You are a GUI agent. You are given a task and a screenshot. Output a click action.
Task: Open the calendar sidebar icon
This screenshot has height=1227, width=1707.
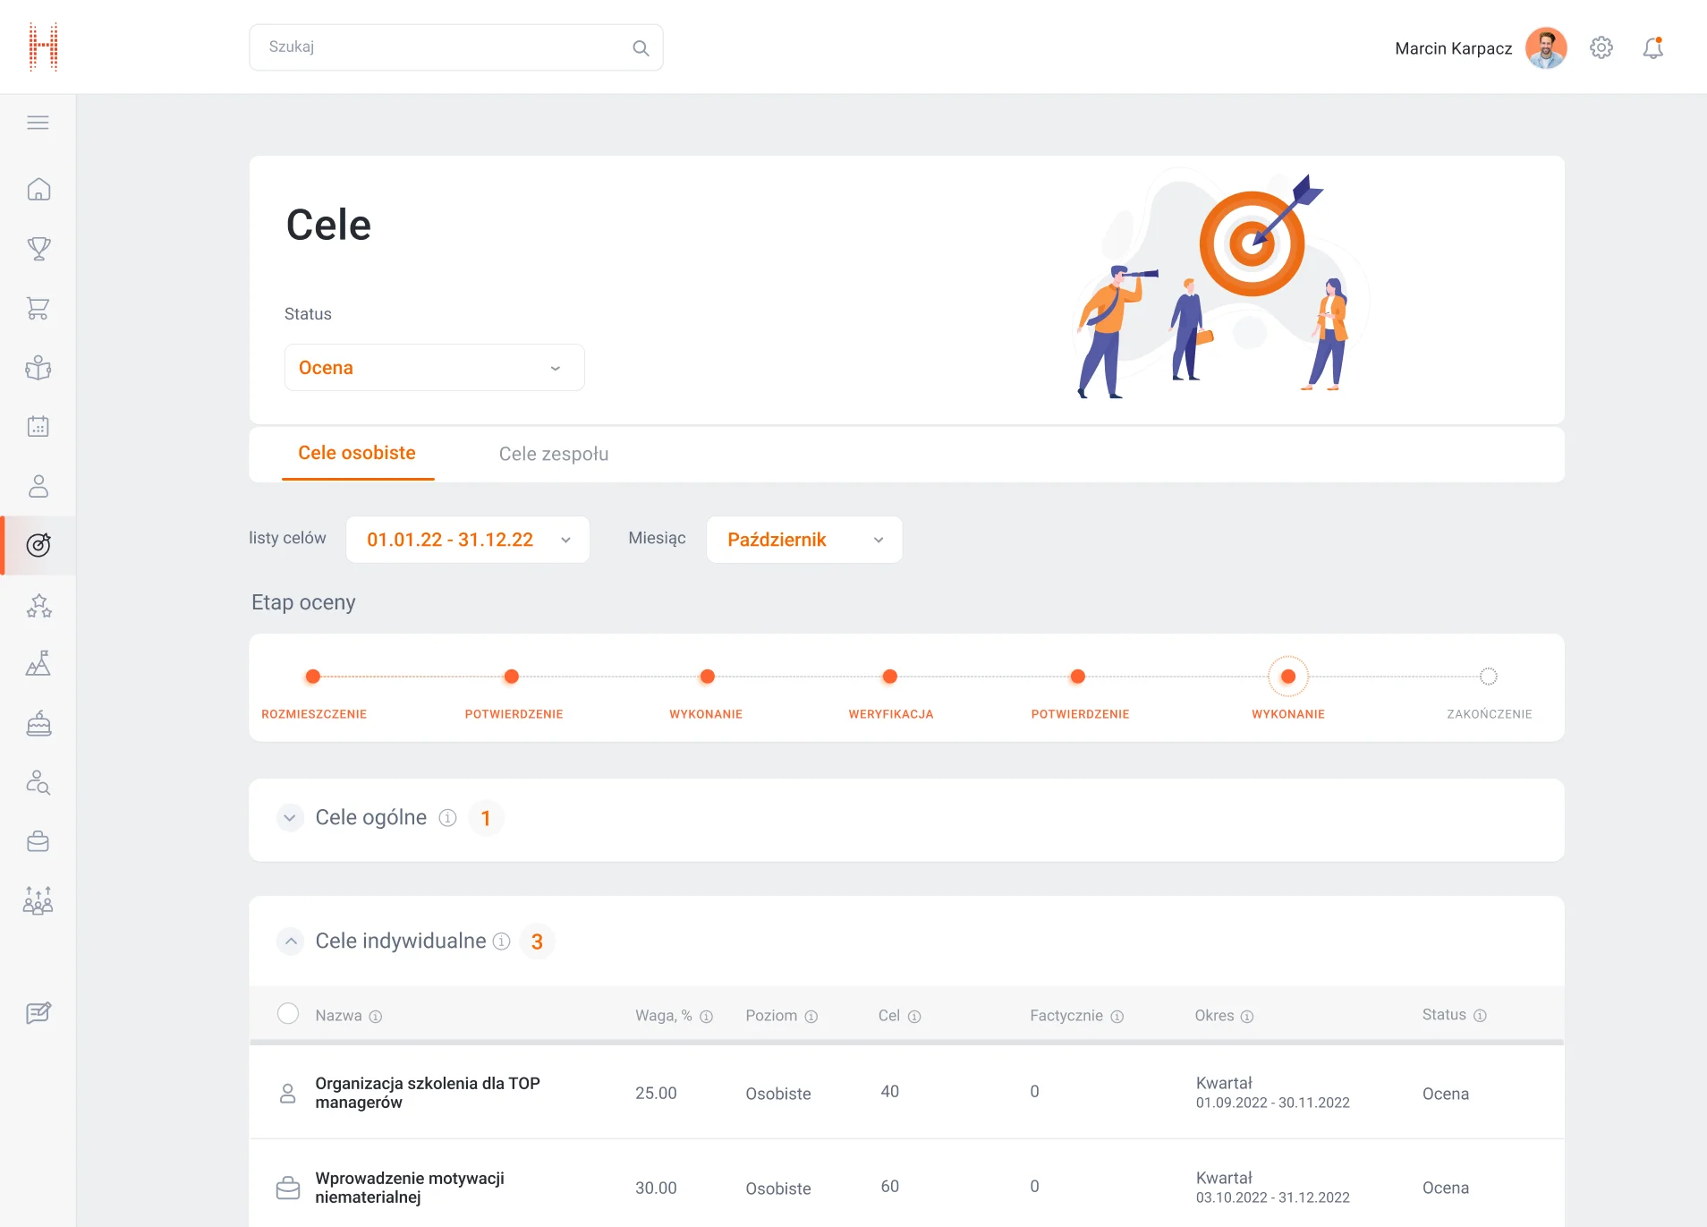38,427
